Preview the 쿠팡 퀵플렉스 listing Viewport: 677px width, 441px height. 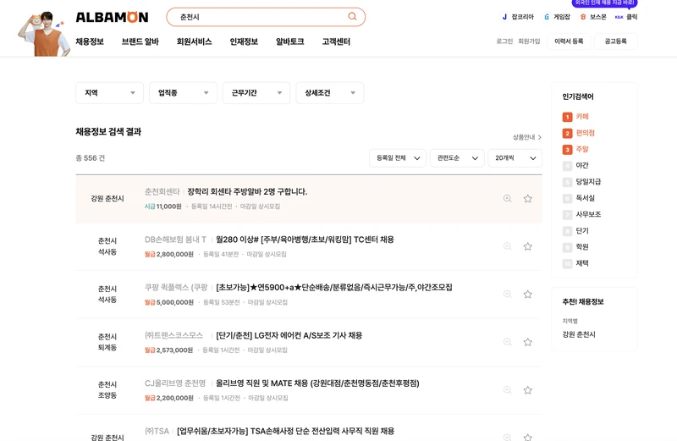(507, 295)
